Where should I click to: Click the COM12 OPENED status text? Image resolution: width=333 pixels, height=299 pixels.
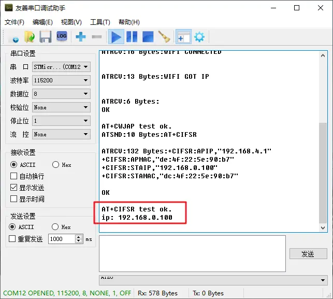click(x=67, y=293)
